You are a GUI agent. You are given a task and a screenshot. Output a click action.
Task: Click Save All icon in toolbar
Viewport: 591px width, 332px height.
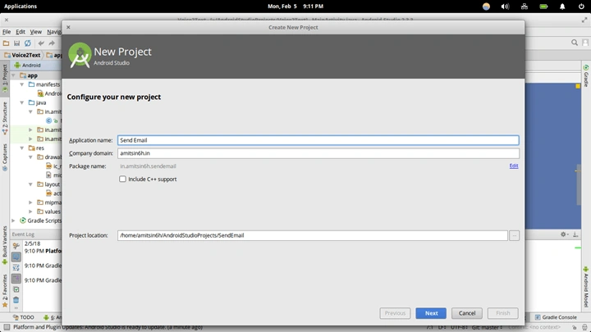point(16,43)
